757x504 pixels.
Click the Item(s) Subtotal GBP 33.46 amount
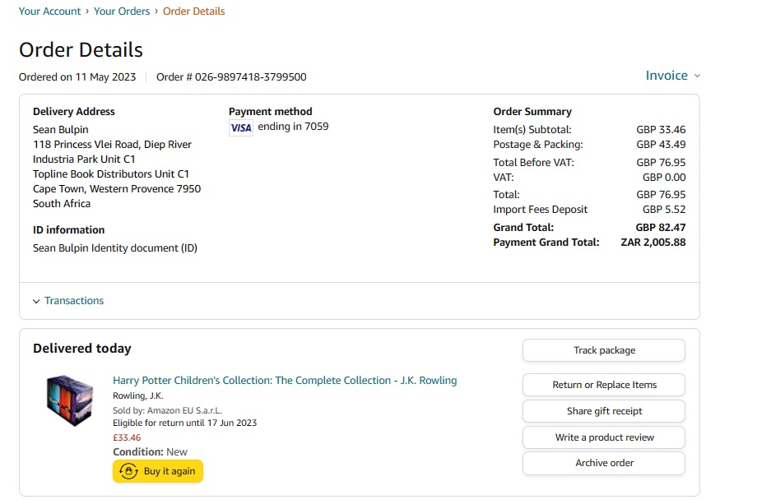coord(661,130)
